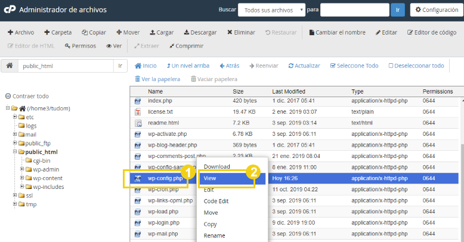Expand the wp-includes folder node

click(x=22, y=187)
